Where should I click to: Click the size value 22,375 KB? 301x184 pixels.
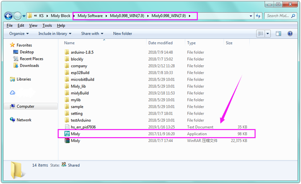239,141
